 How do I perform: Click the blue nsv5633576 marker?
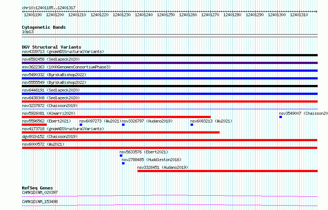(121, 156)
